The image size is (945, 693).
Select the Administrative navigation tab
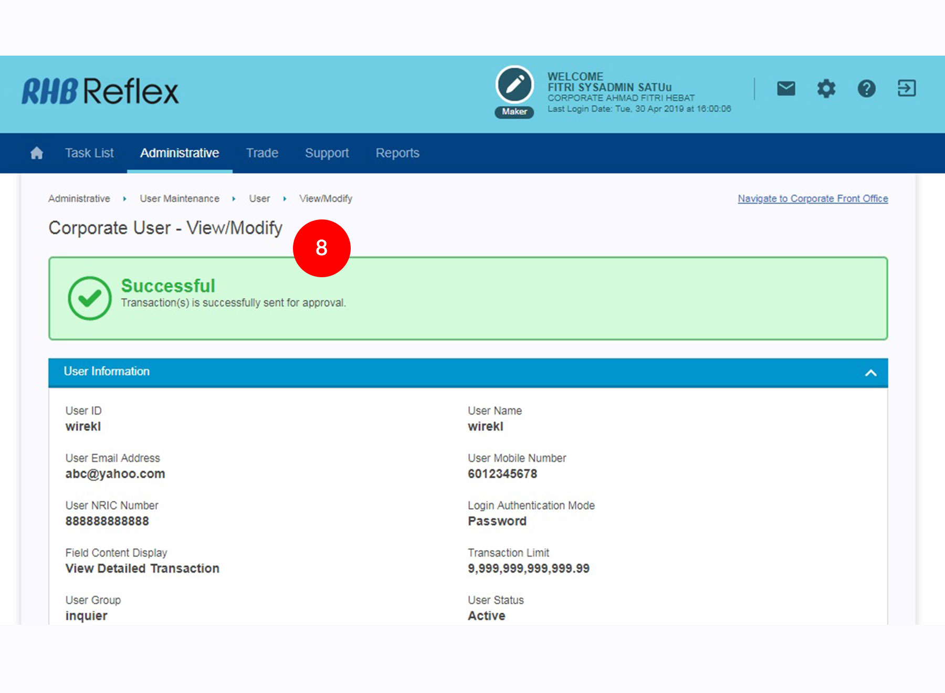180,153
